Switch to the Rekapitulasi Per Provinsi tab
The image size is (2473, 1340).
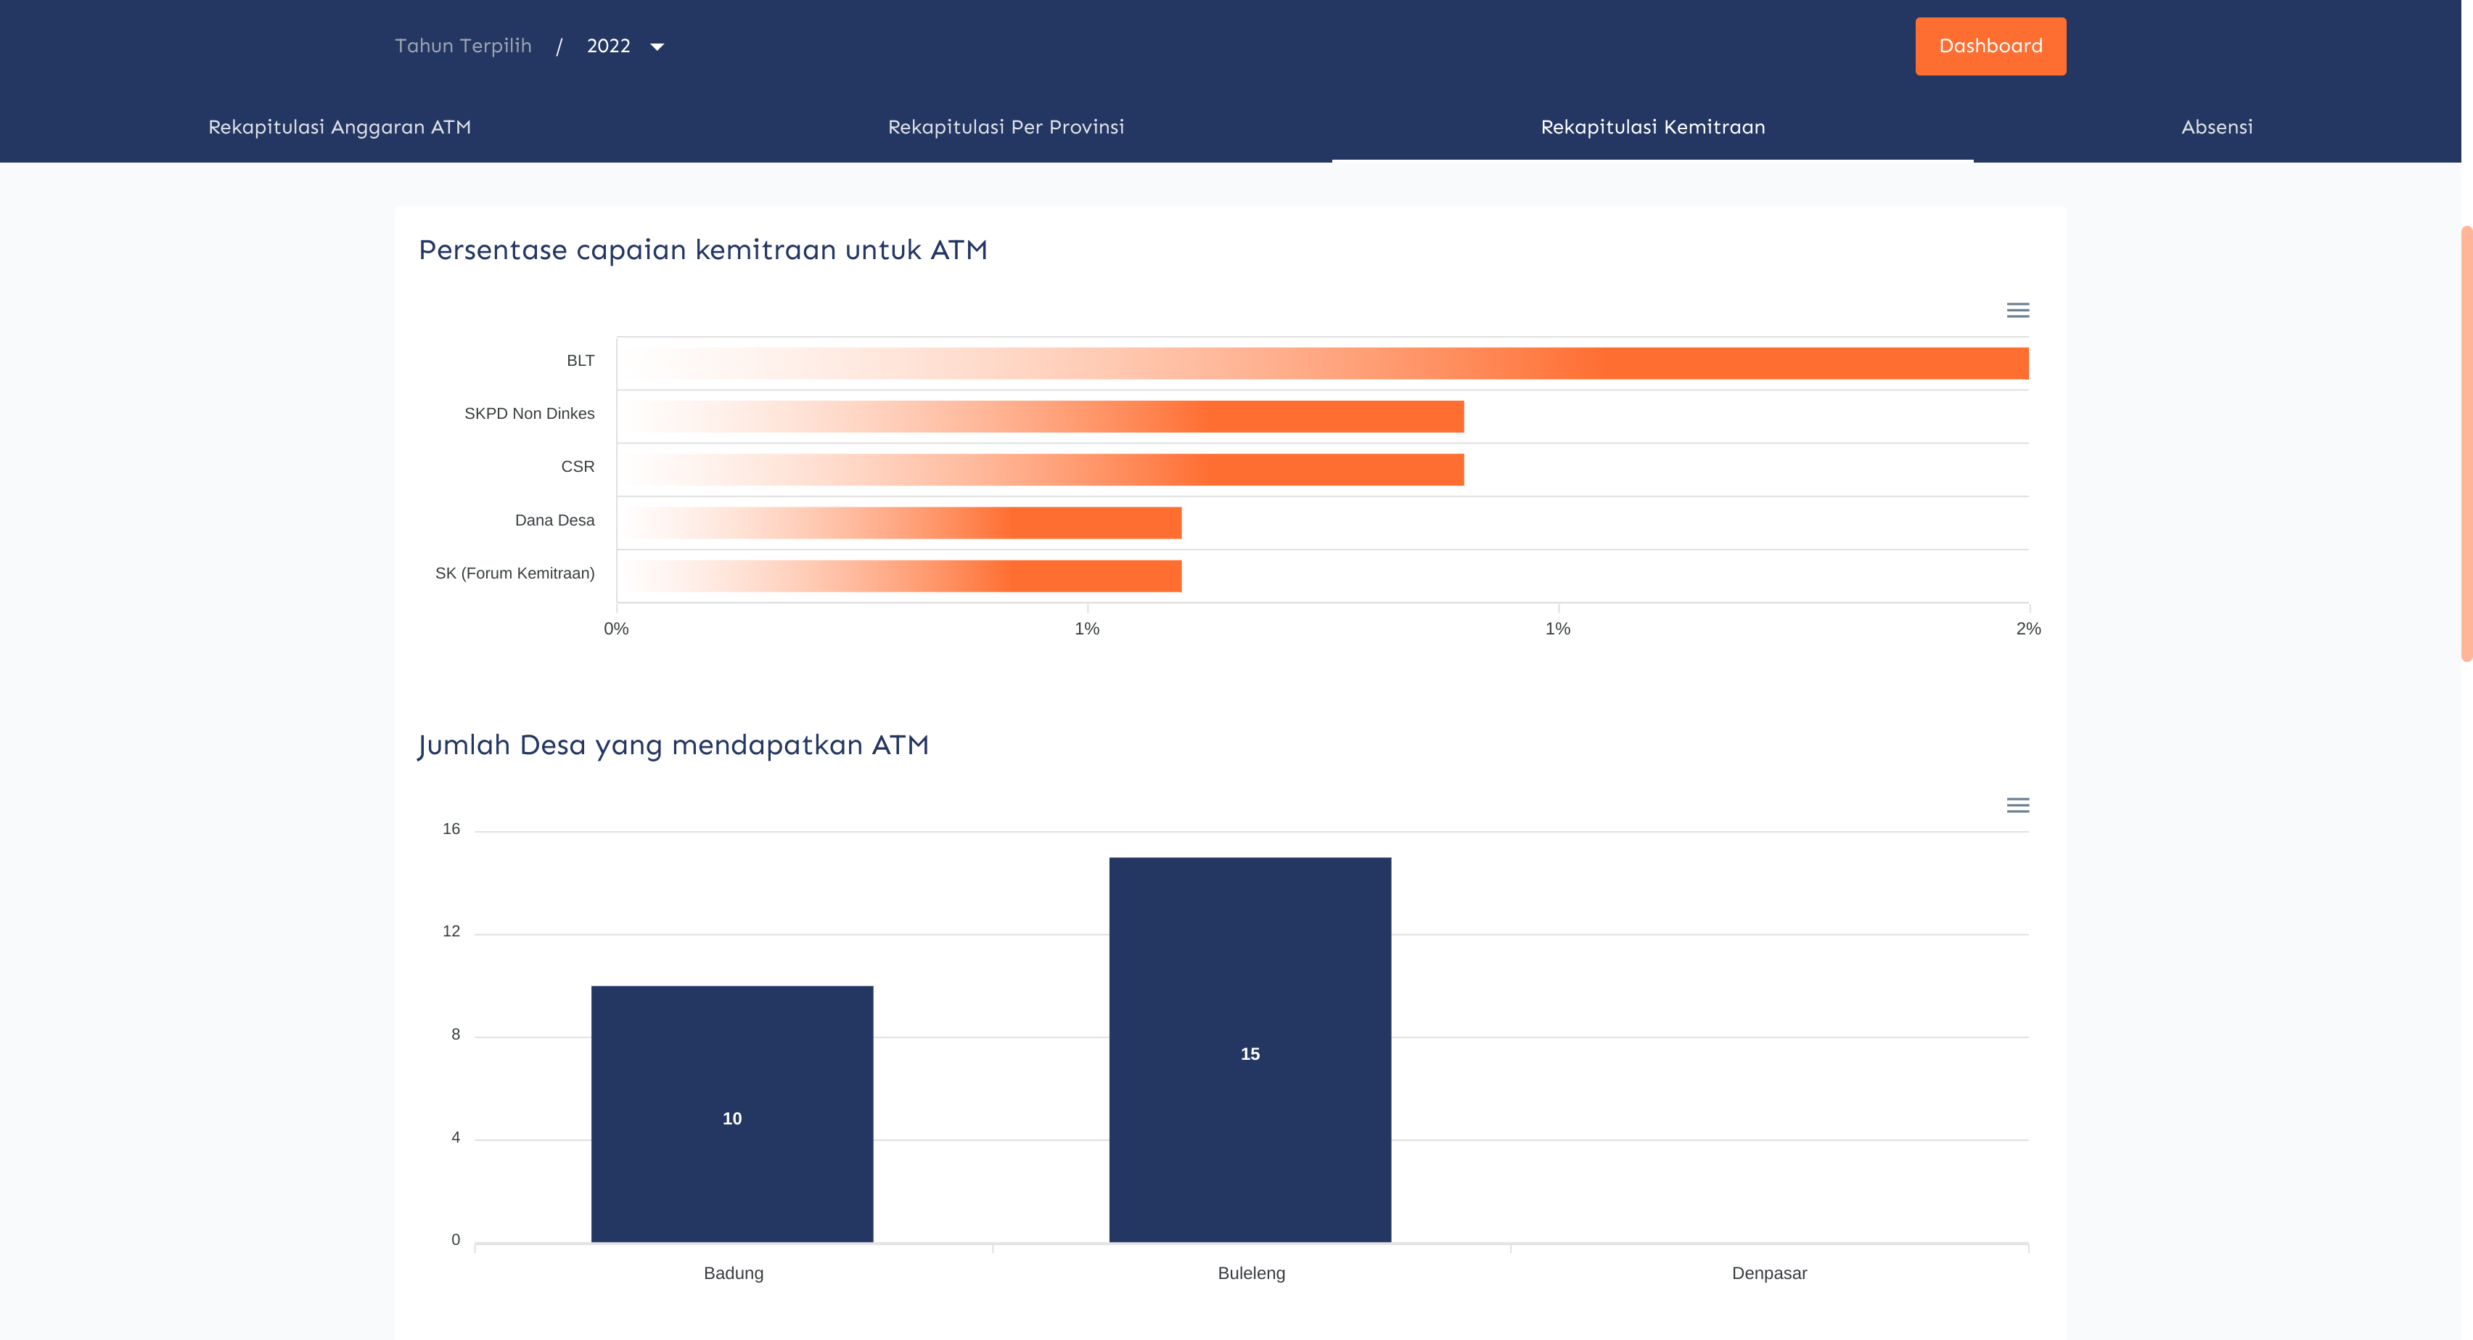[1005, 127]
